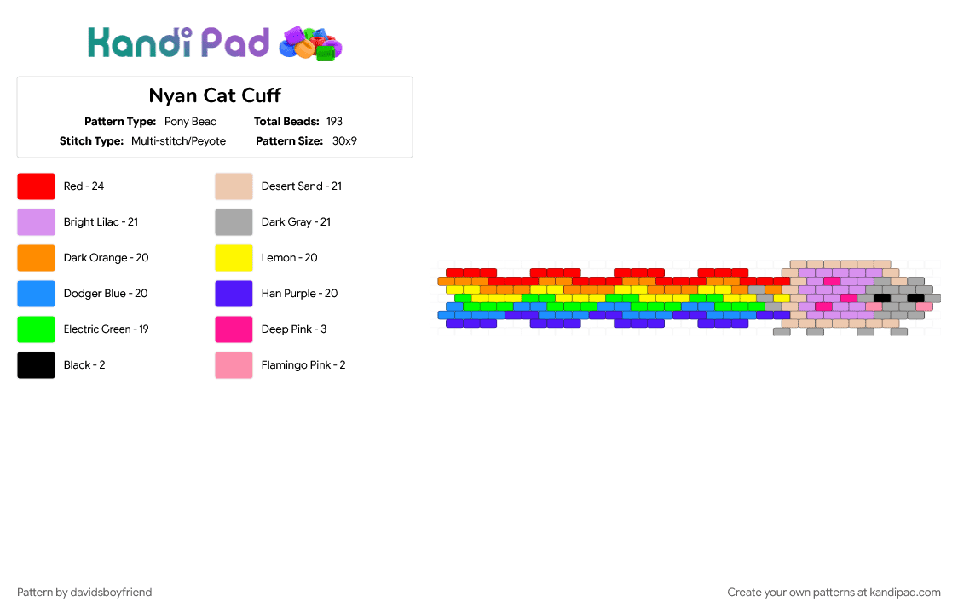Select the Flamingo Pink color swatch
The height and width of the screenshot is (613, 958).
234,365
